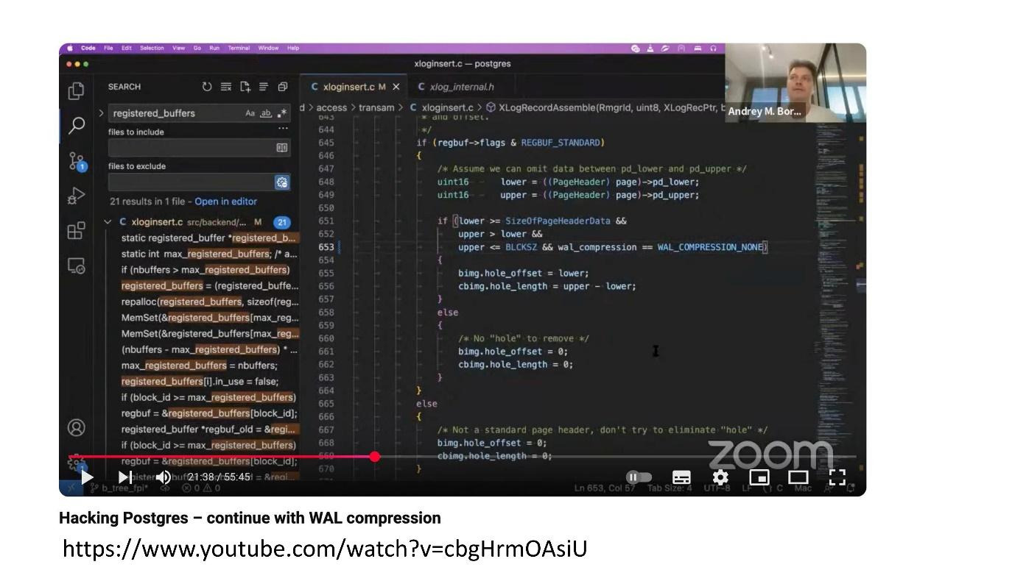Click the Apple menu icon
This screenshot has width=1015, height=570.
[71, 48]
